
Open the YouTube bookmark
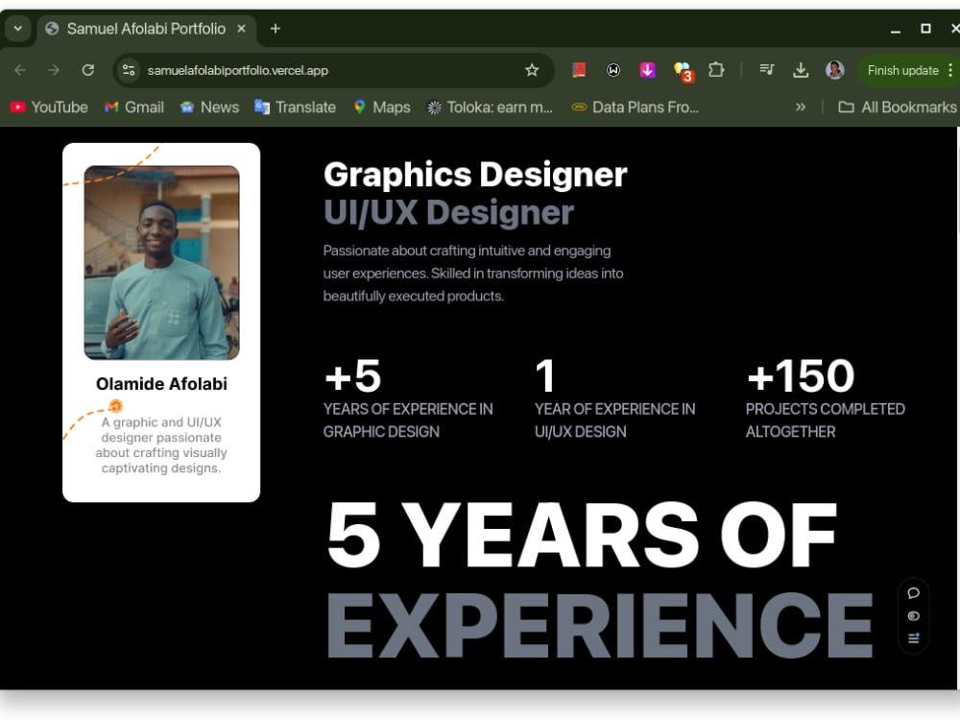49,108
